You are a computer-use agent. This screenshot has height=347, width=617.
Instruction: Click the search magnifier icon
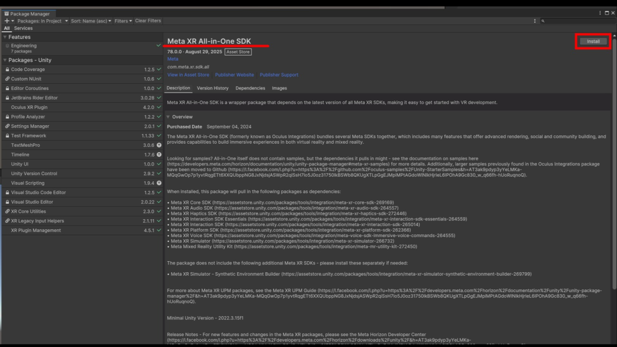pos(543,21)
